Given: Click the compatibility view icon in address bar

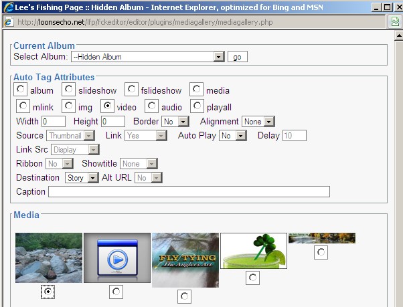Looking at the screenshot, I should (x=395, y=21).
